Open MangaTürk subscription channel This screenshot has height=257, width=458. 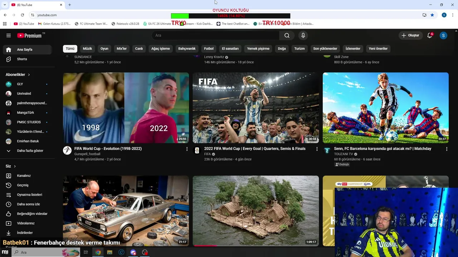(x=27, y=113)
